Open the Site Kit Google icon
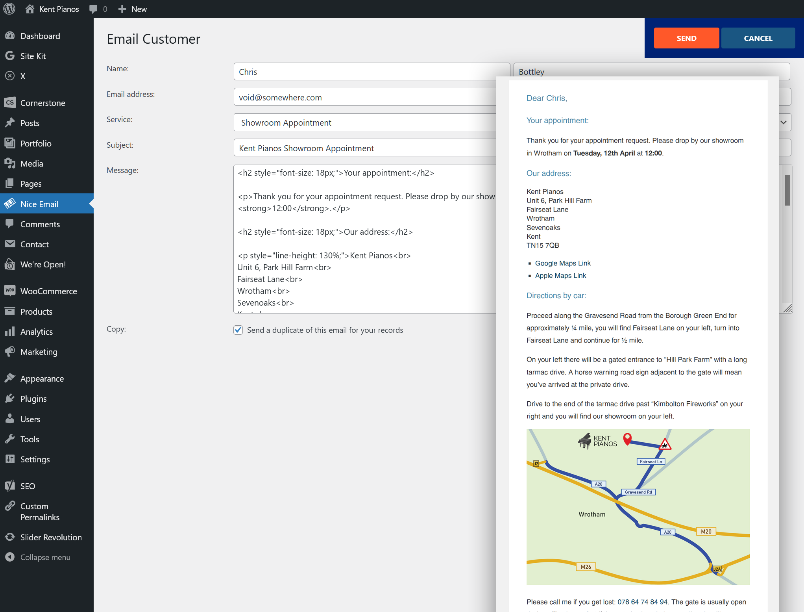The height and width of the screenshot is (612, 804). click(x=10, y=56)
